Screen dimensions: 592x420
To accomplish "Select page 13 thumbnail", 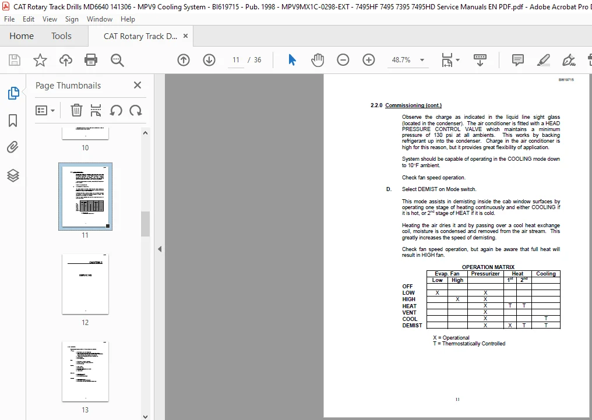I will tap(85, 371).
